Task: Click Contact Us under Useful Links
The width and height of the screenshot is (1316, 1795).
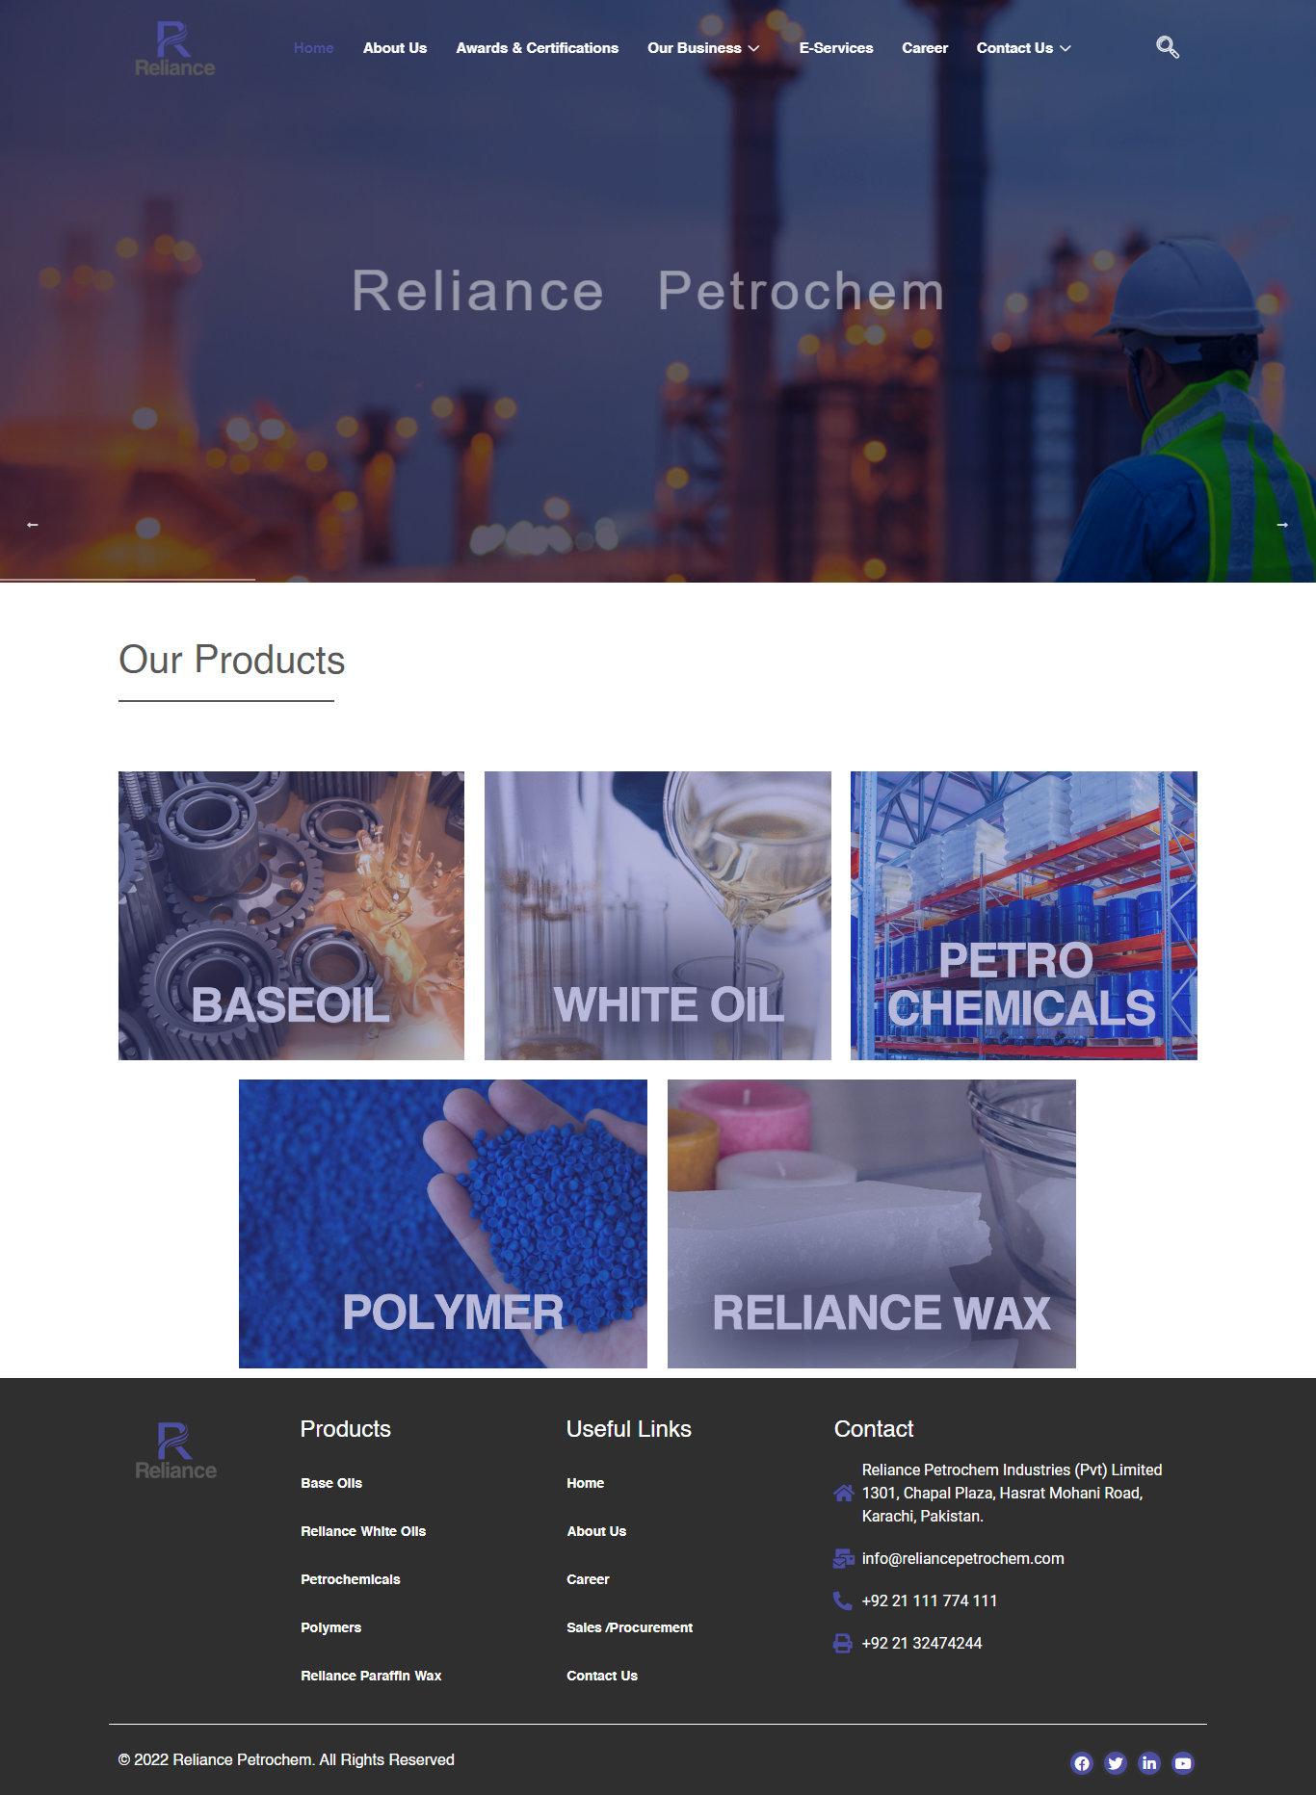Action: coord(602,1676)
